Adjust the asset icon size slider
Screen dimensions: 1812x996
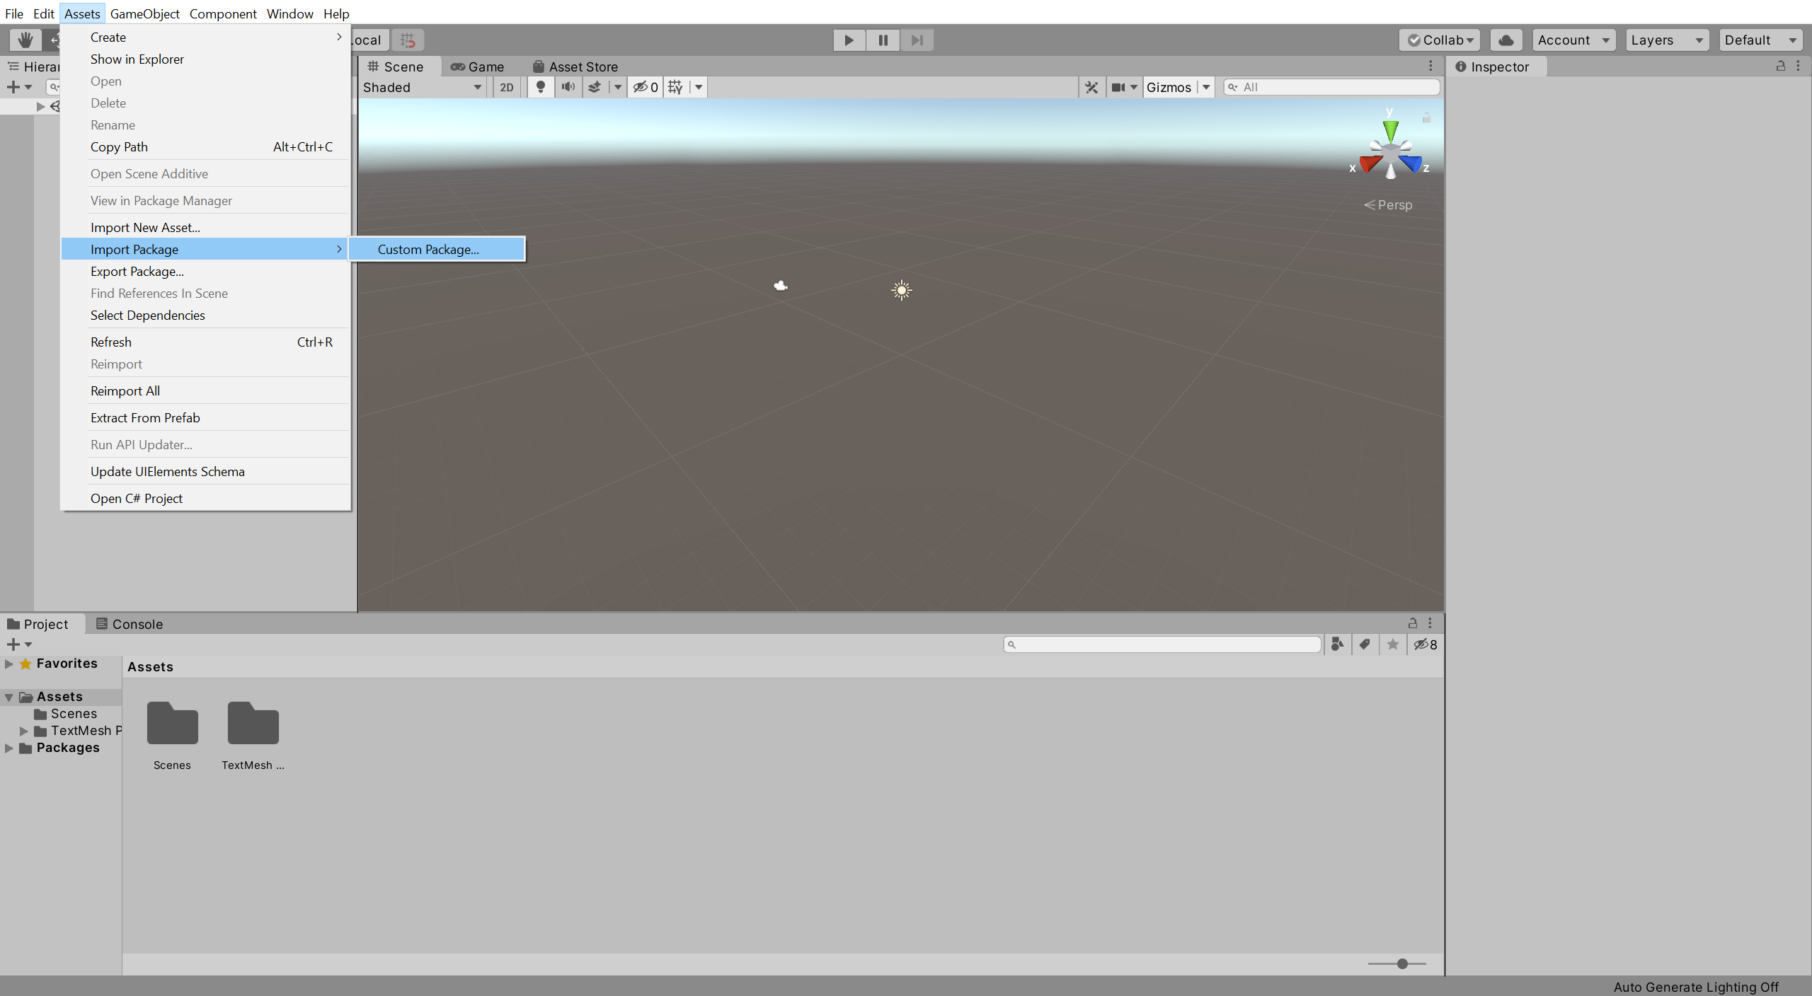[x=1401, y=963]
